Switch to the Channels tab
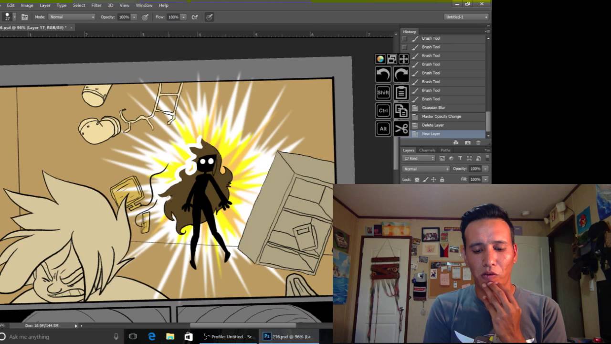This screenshot has height=344, width=611. pos(427,150)
